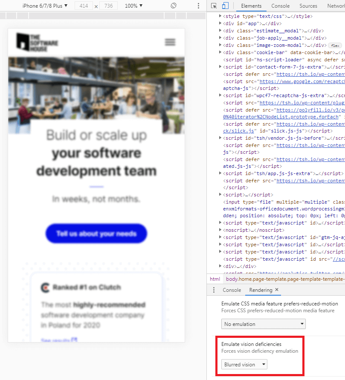Click the forEach polyfill URL link

pyautogui.click(x=281, y=117)
